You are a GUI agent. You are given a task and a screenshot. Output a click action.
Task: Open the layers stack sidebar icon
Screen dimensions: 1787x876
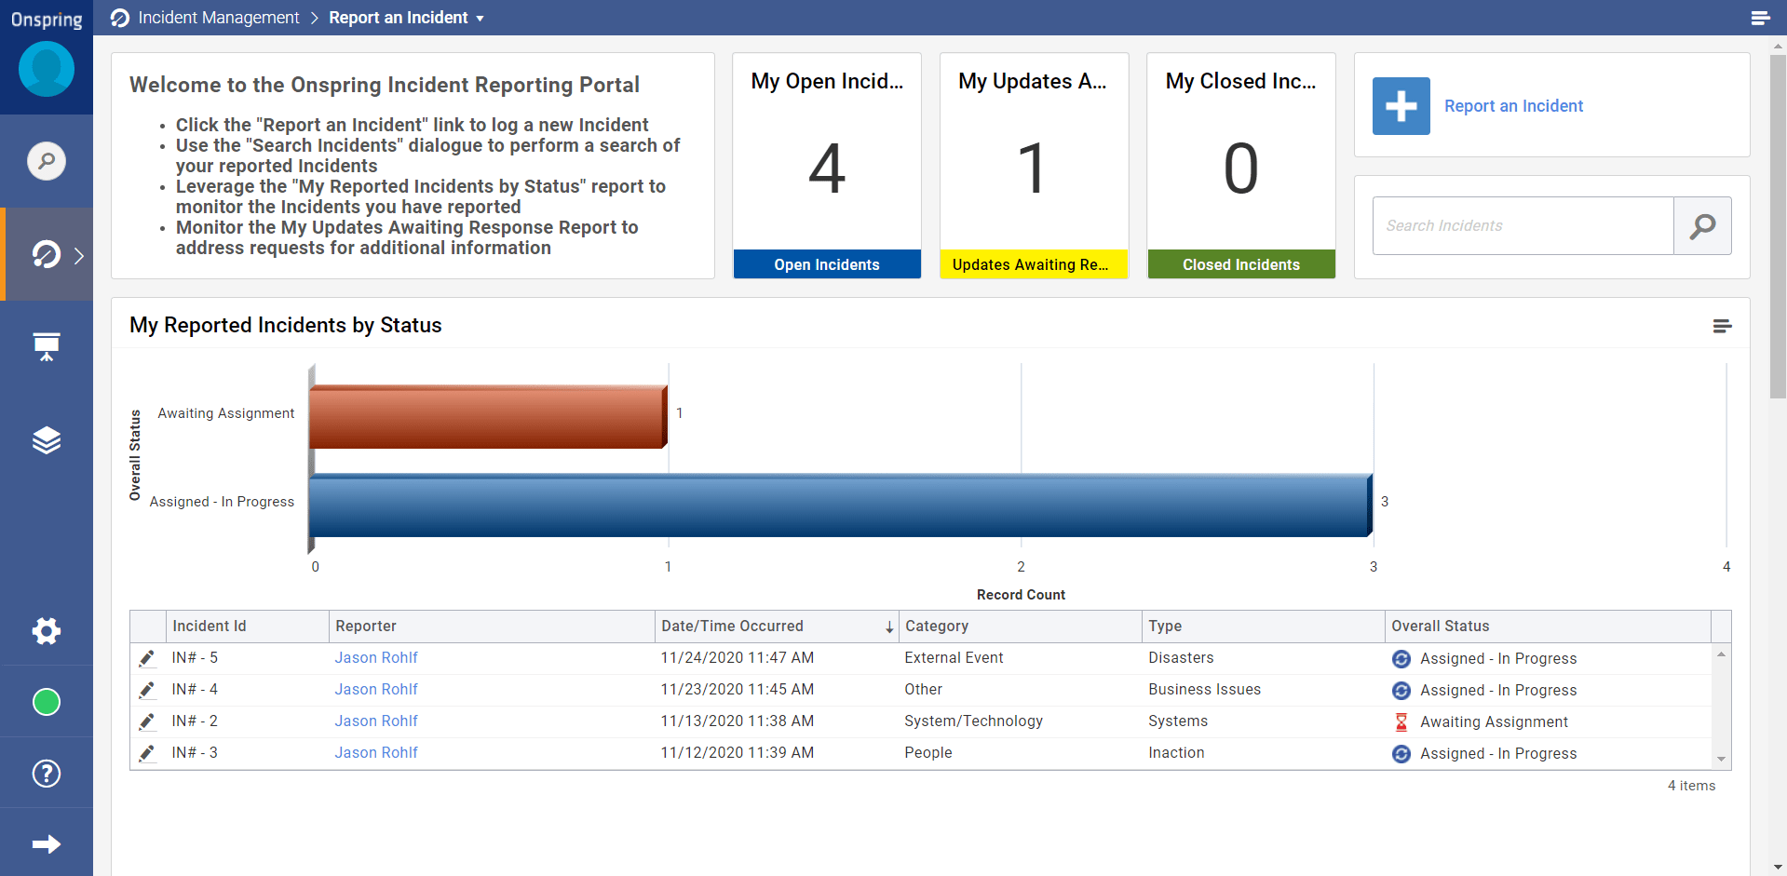coord(47,439)
